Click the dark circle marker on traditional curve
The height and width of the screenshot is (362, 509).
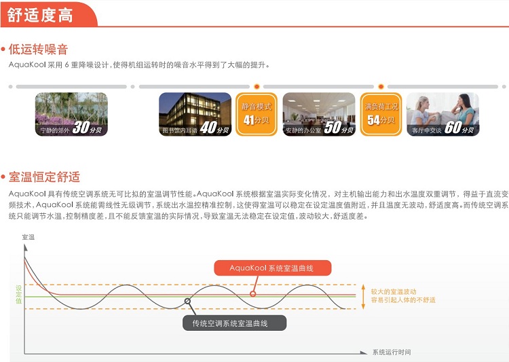pyautogui.click(x=187, y=302)
